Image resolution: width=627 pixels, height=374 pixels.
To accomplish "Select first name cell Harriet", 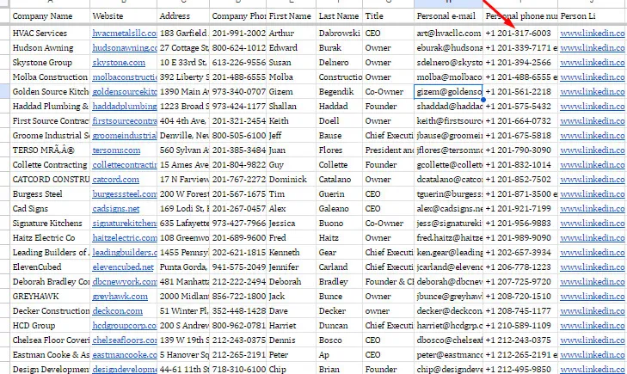I will (x=291, y=326).
